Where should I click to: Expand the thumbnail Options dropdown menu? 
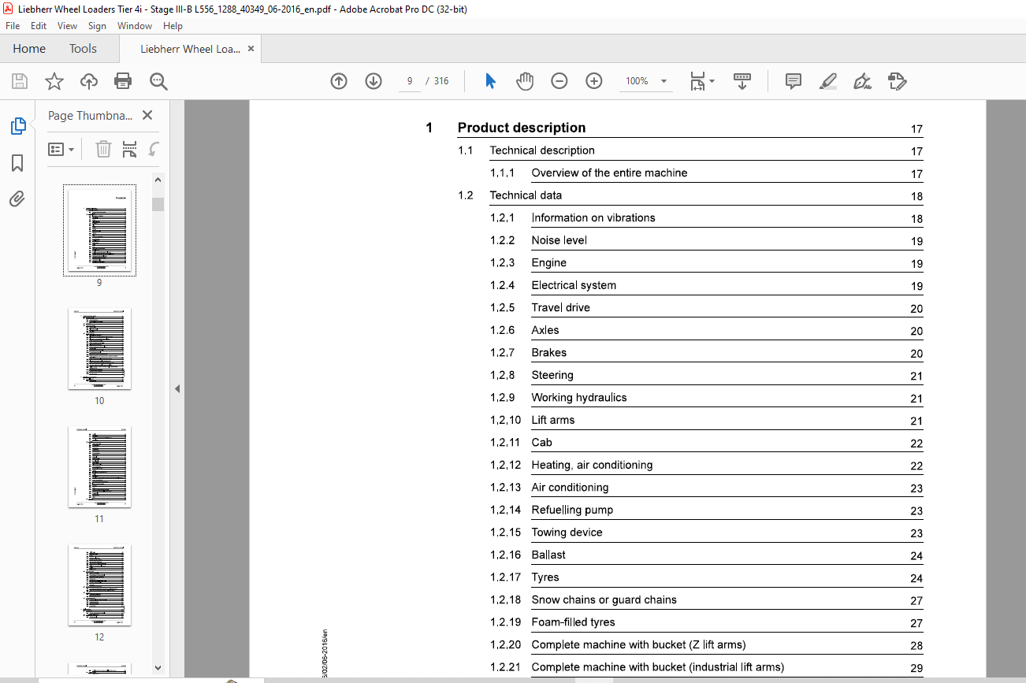coord(61,149)
